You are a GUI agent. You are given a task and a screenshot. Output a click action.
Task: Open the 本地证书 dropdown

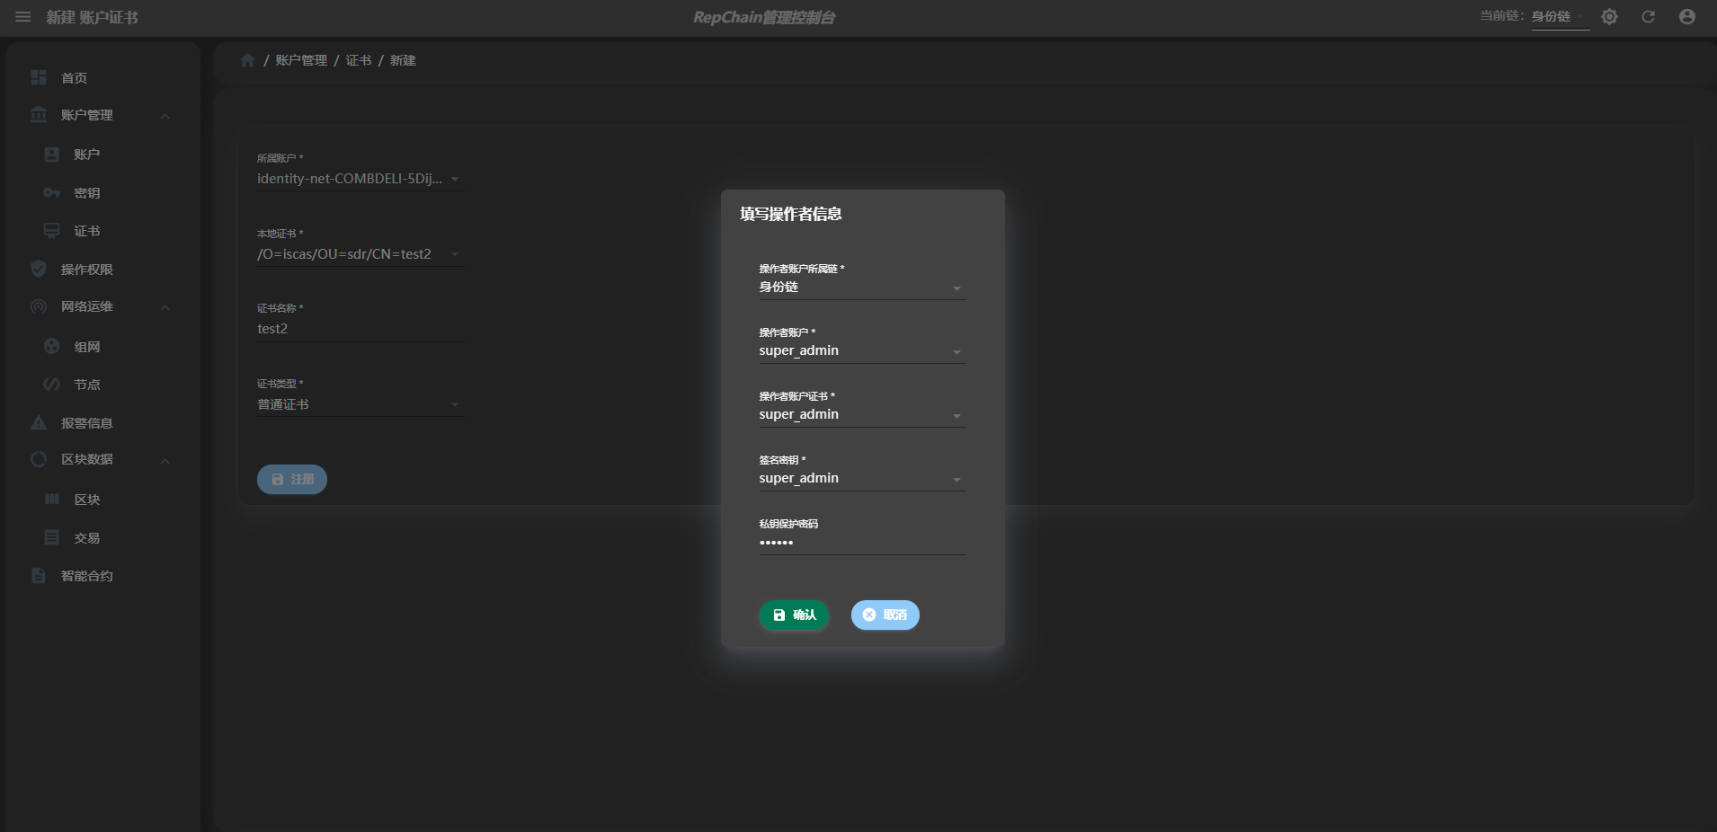coord(360,254)
